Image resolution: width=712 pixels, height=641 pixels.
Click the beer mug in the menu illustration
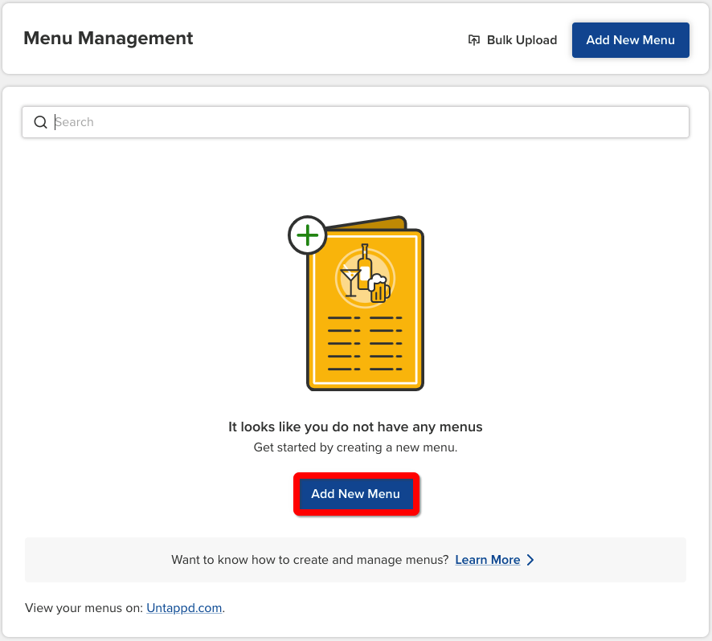pos(379,288)
